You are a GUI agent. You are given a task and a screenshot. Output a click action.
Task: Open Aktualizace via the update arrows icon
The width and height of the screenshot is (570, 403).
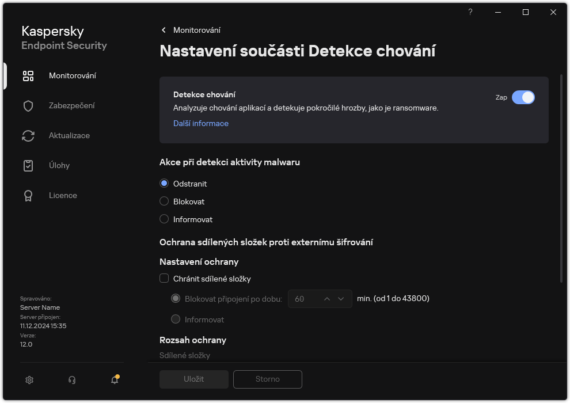[x=28, y=135]
